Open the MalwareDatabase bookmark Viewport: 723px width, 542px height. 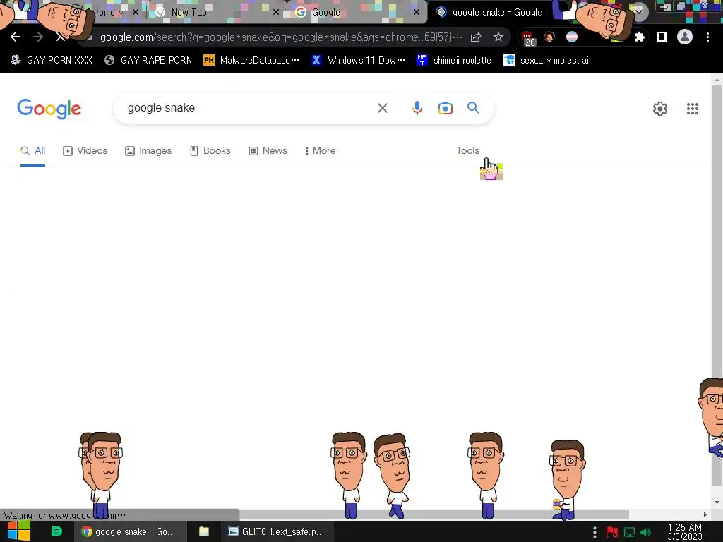(x=251, y=60)
